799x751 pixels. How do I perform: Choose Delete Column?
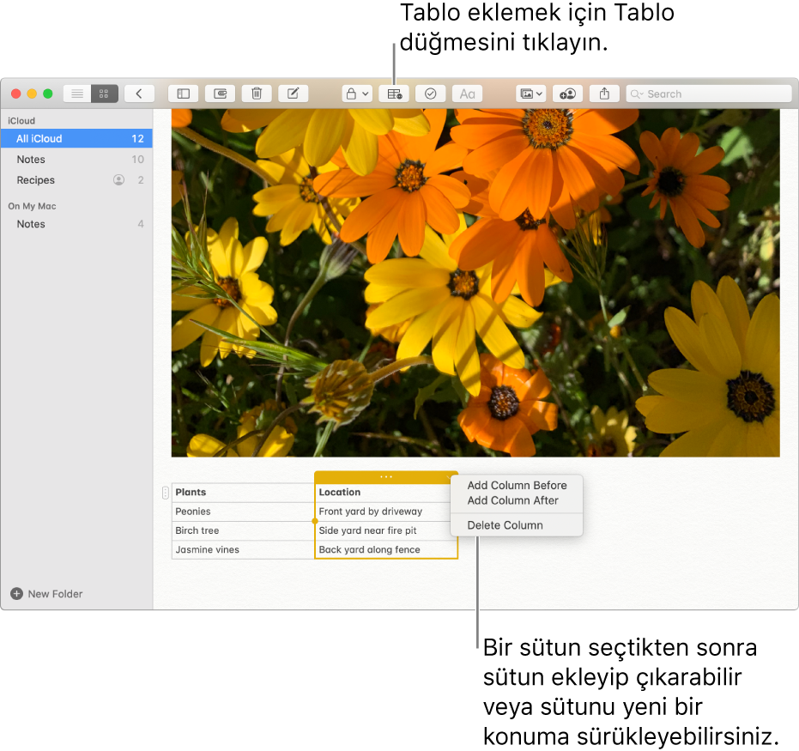click(517, 525)
